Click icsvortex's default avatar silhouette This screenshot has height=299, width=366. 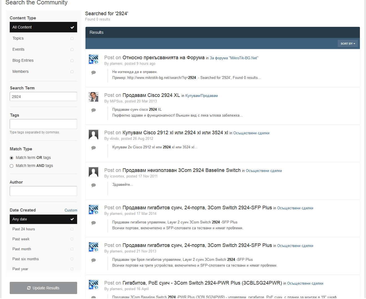[x=94, y=172]
